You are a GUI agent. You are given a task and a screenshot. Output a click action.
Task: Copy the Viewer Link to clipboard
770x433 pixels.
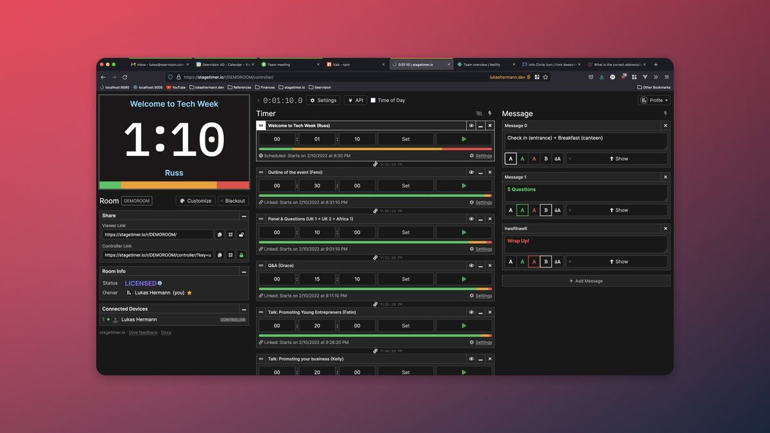(x=219, y=235)
